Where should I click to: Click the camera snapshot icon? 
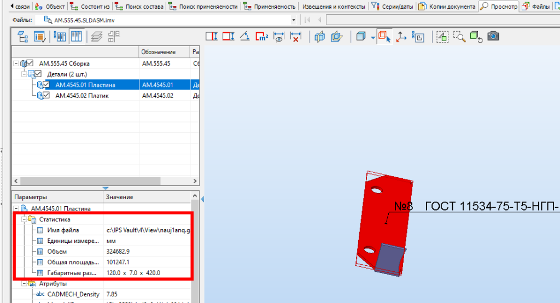point(493,37)
